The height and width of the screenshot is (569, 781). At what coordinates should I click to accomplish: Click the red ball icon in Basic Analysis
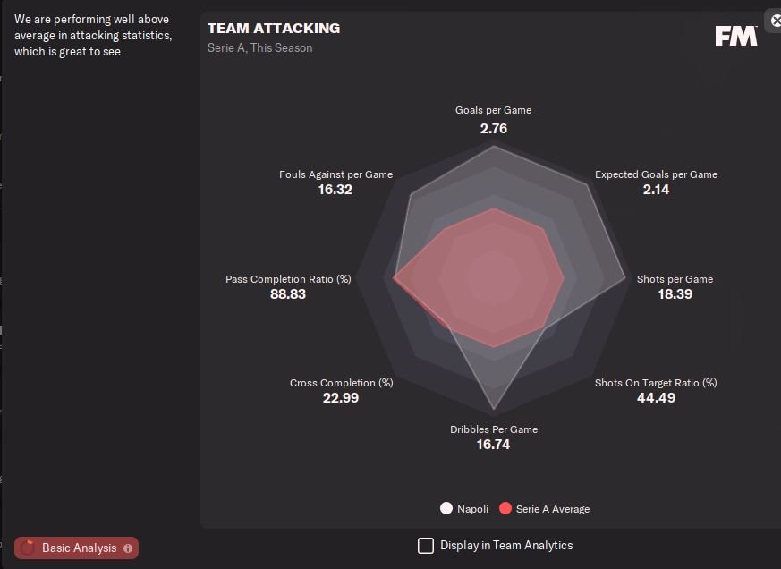point(29,548)
